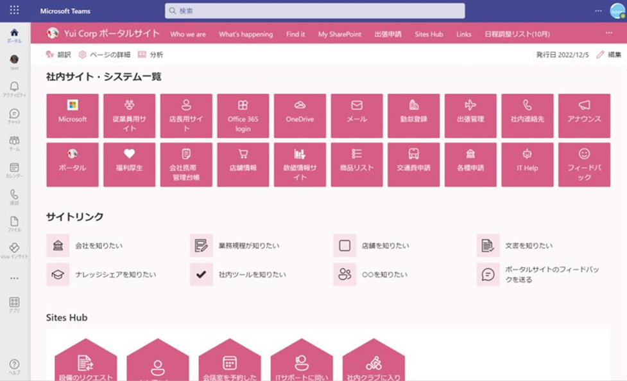
Task: Open Chat in Teams sidebar
Action: (14, 116)
